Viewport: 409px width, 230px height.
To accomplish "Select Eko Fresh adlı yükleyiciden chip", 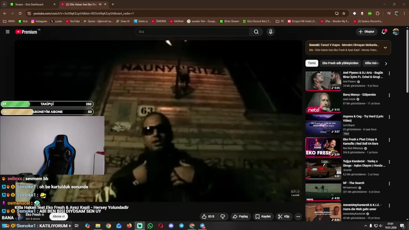I will point(340,63).
